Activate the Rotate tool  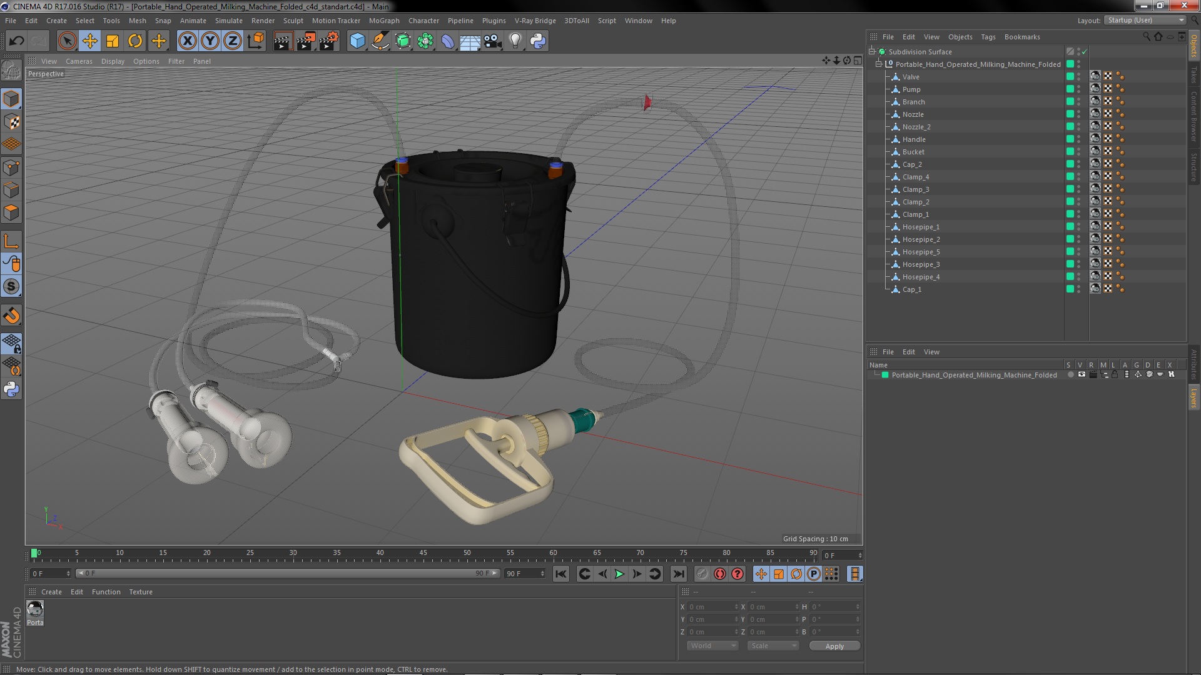pos(135,41)
